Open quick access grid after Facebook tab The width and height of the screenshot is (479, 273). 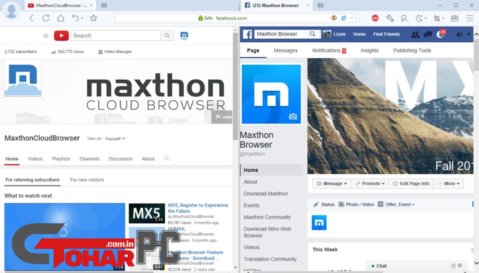click(x=320, y=5)
